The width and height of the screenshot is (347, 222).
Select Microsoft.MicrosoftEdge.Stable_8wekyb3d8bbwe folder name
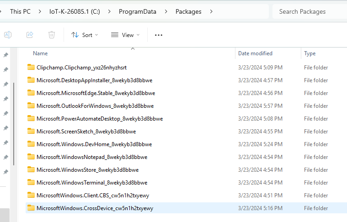pyautogui.click(x=96, y=93)
